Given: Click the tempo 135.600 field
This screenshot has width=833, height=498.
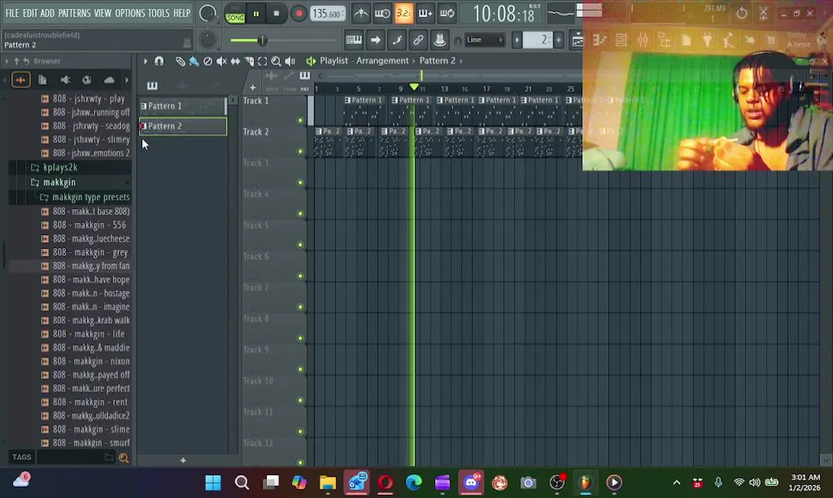Looking at the screenshot, I should point(327,14).
